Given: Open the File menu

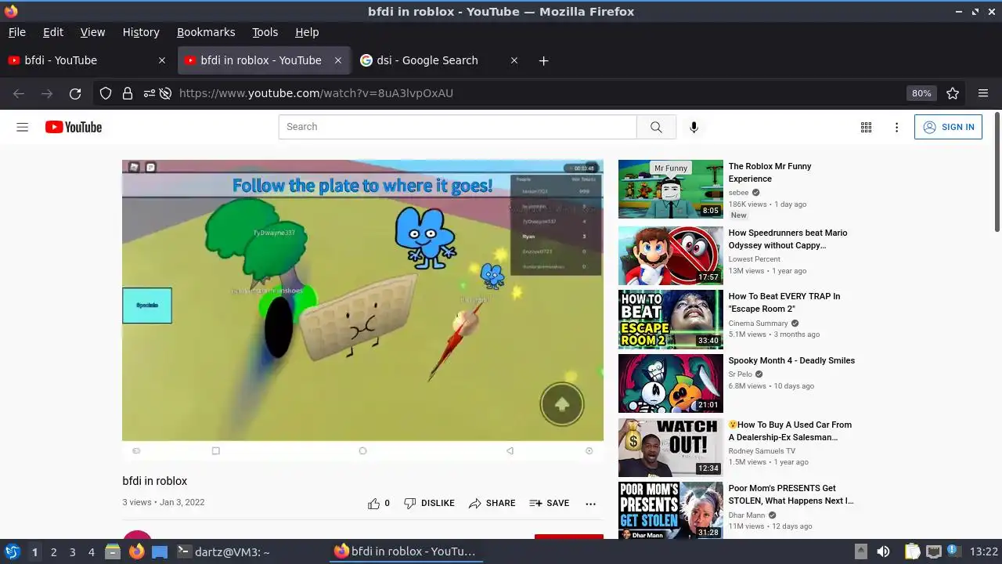Looking at the screenshot, I should pos(16,32).
